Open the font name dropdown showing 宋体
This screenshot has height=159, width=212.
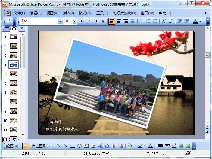click(60, 21)
